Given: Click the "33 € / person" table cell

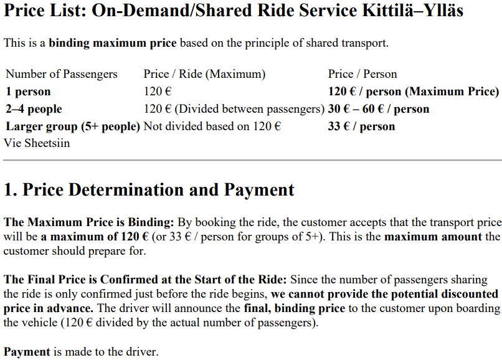Looking at the screenshot, I should point(362,126).
